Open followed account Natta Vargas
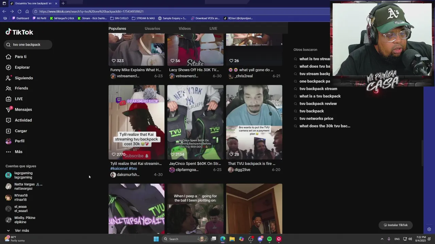 coord(24,186)
